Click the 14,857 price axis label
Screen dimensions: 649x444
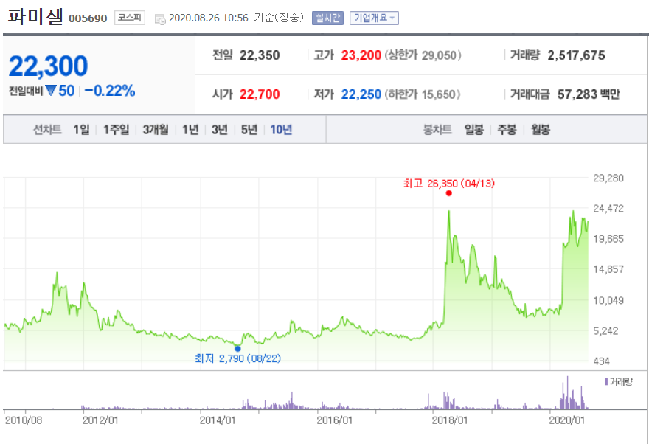click(x=608, y=269)
